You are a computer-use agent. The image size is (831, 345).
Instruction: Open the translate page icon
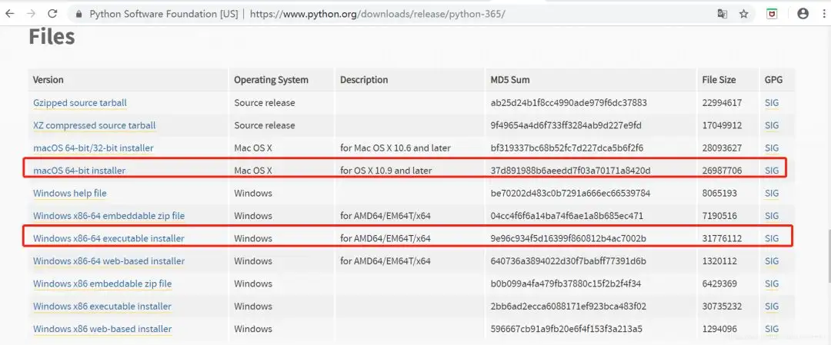click(723, 14)
